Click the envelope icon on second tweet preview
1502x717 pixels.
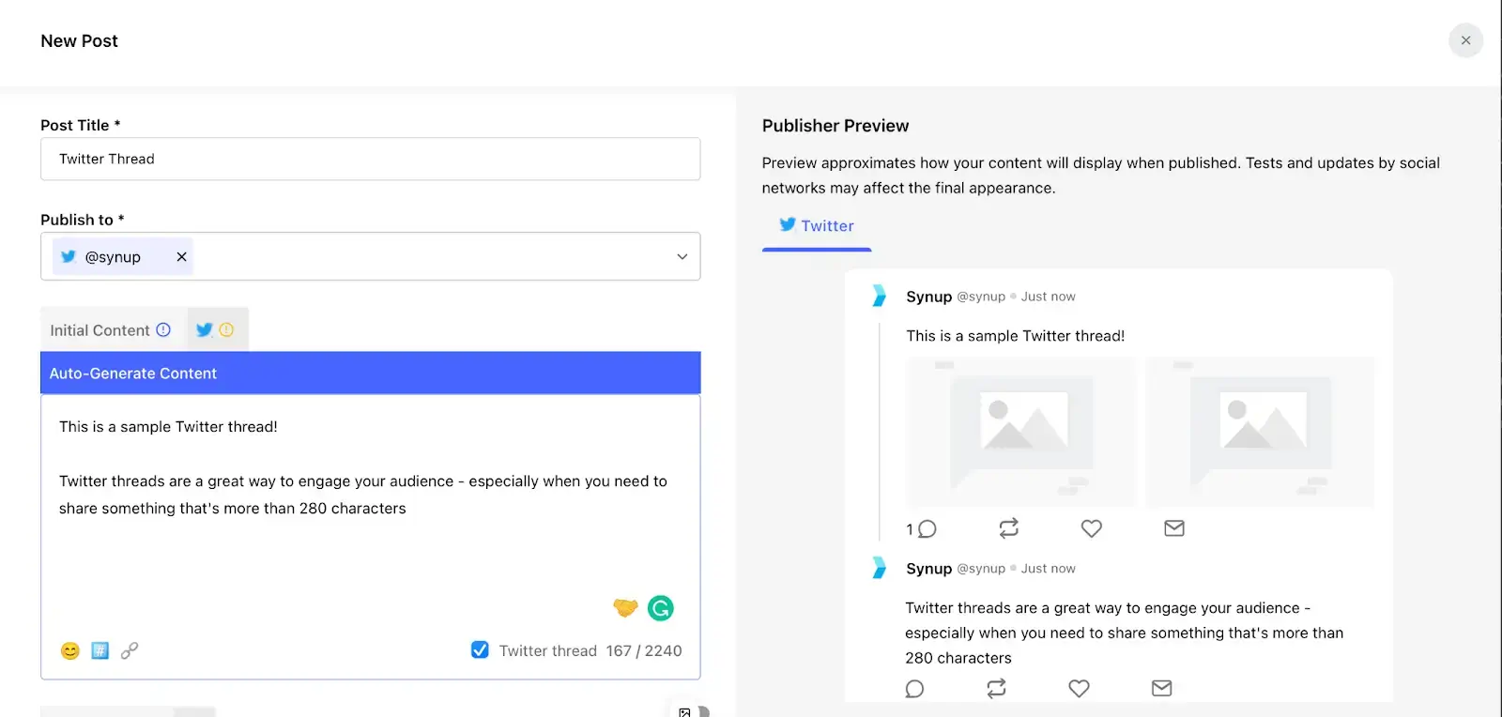pos(1162,688)
